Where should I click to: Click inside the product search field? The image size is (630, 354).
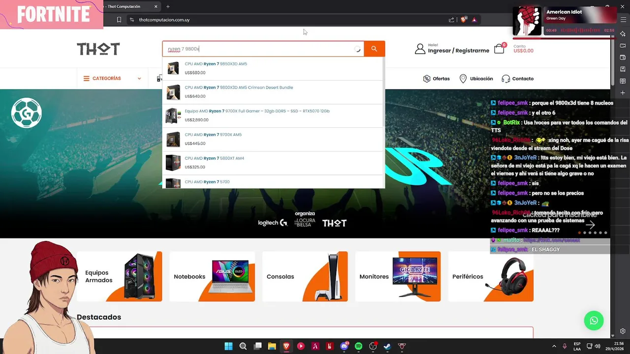[x=263, y=49]
